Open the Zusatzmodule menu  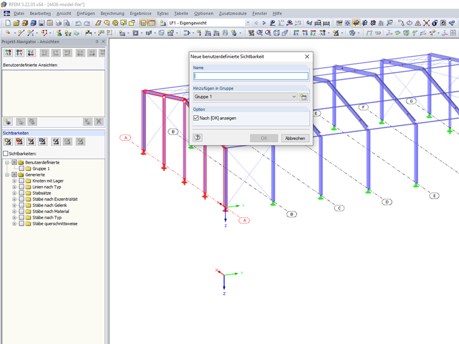233,13
